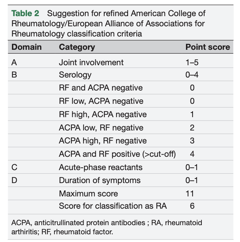Click the "Duration of symptoms" category cell

coord(100,180)
